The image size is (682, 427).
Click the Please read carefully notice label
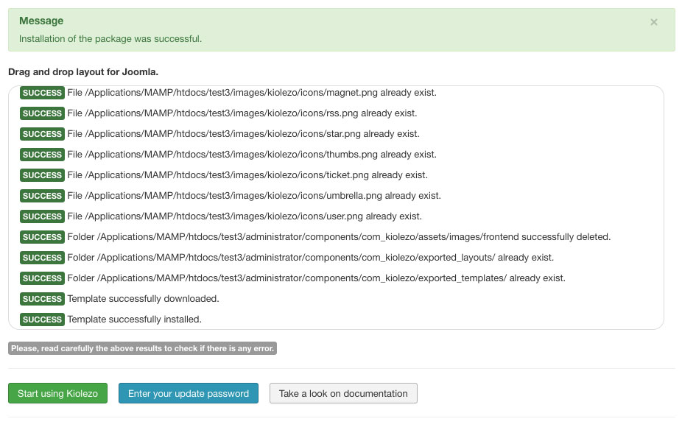[x=142, y=348]
